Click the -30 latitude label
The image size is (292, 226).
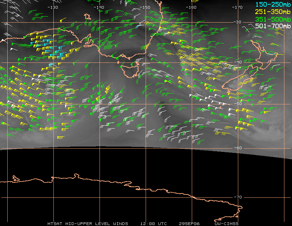[238, 22]
